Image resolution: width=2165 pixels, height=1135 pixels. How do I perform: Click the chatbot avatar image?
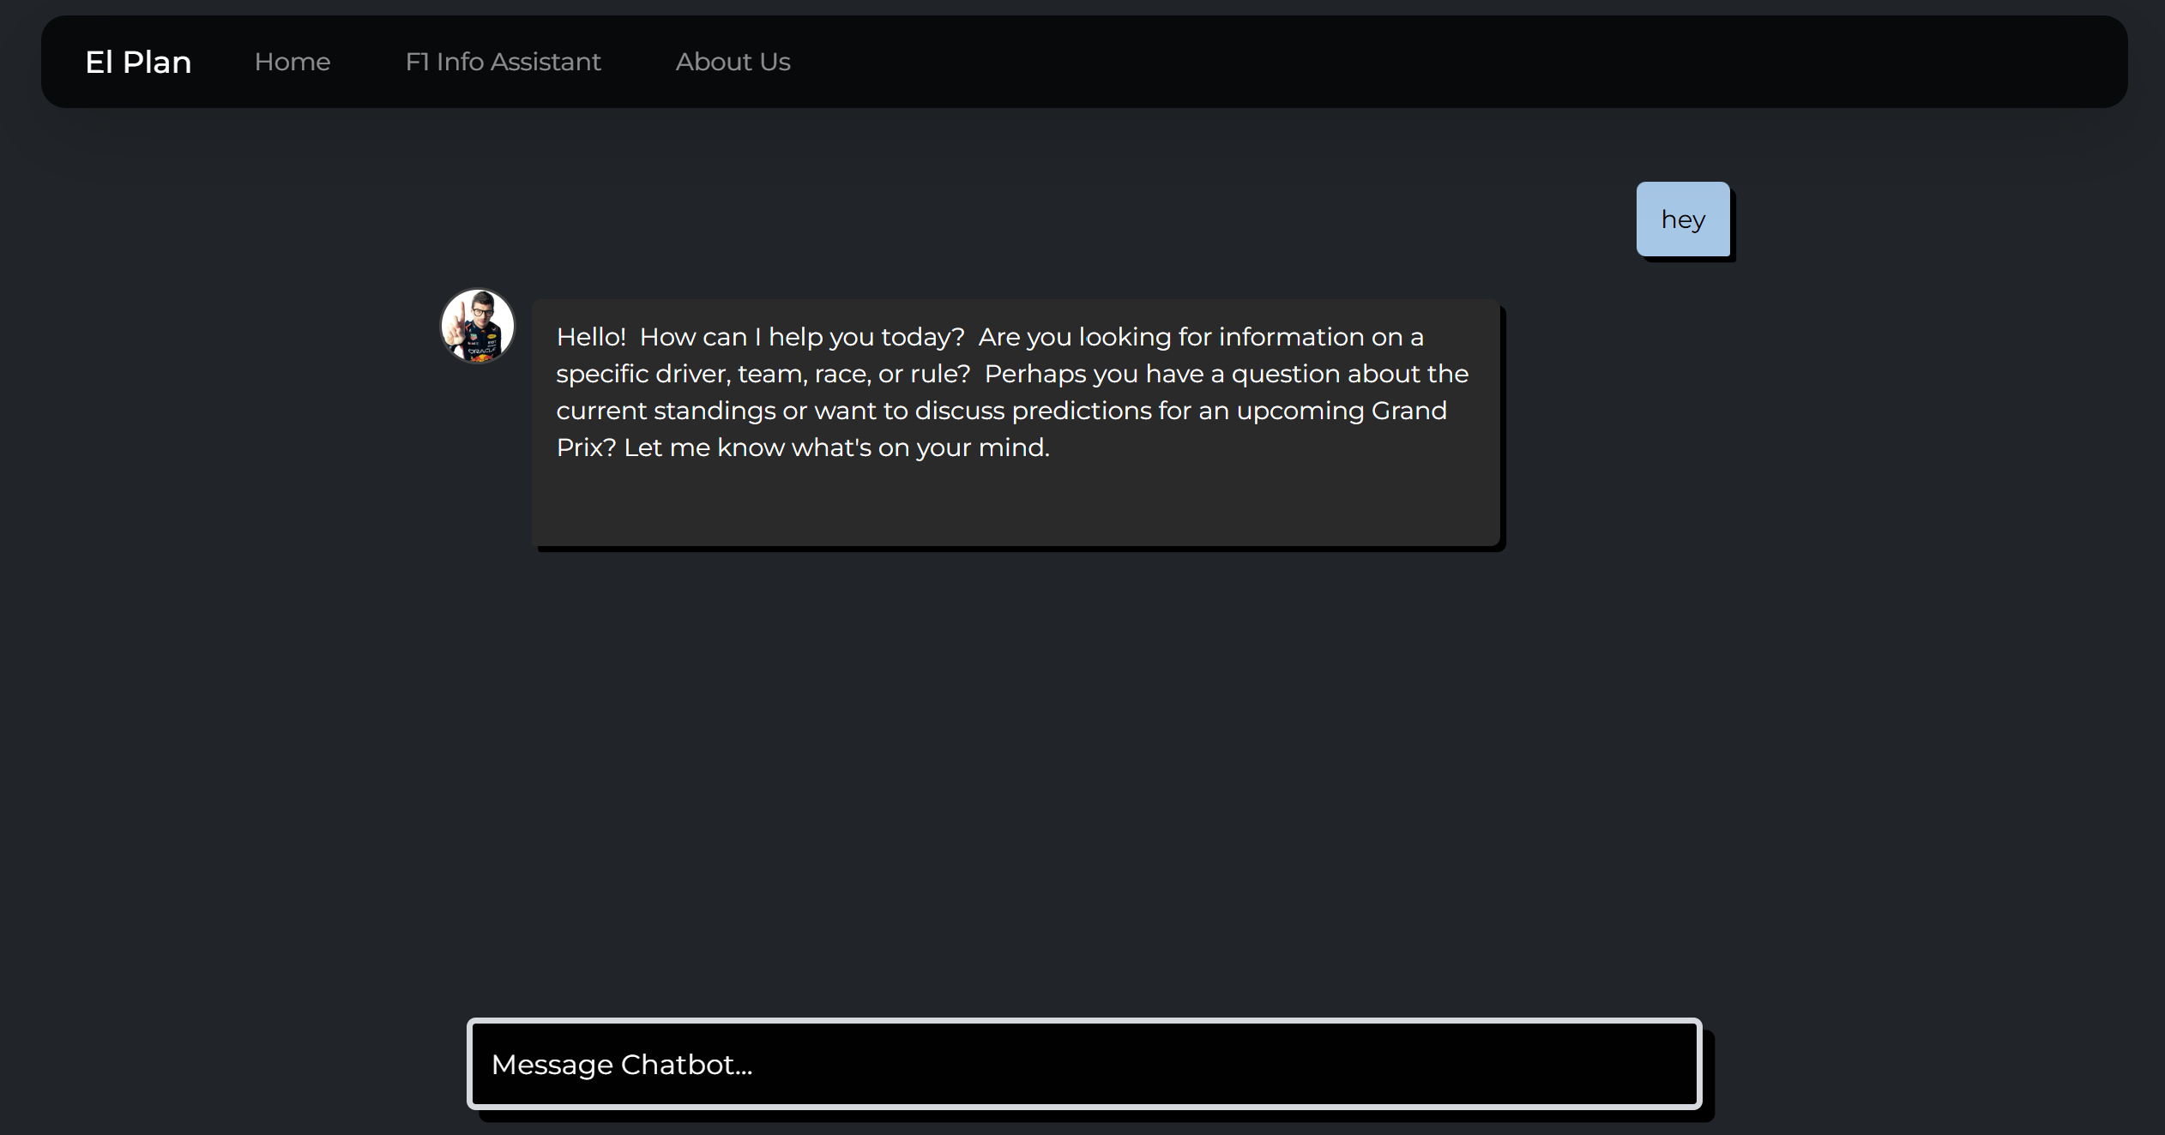coord(477,326)
